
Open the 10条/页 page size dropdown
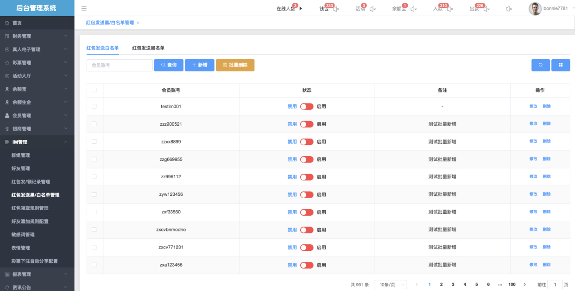pos(390,285)
